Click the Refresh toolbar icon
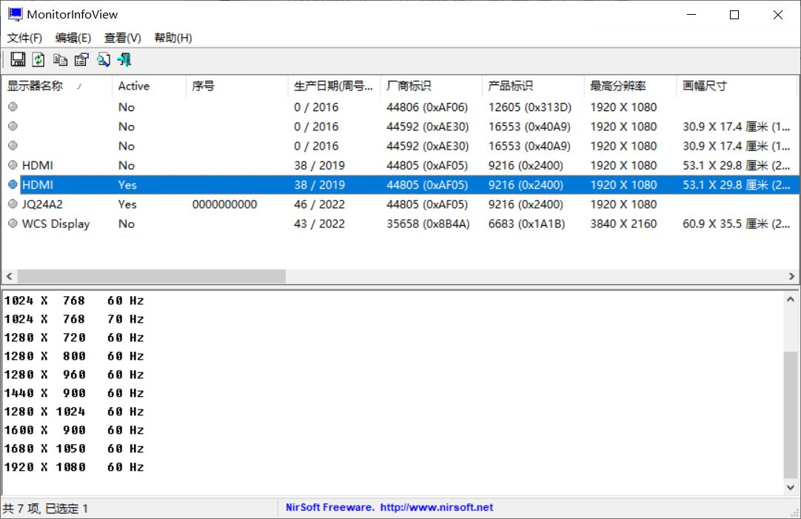Screen dimensions: 801x519 coord(38,59)
